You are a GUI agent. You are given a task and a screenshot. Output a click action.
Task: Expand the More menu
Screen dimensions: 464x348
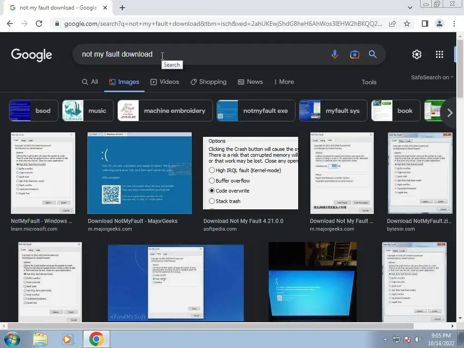pyautogui.click(x=284, y=82)
